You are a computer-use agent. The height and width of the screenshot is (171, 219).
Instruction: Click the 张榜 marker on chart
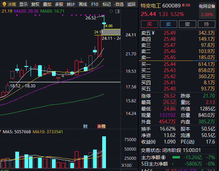(101, 126)
